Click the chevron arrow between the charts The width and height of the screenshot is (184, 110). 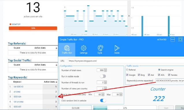point(129,16)
